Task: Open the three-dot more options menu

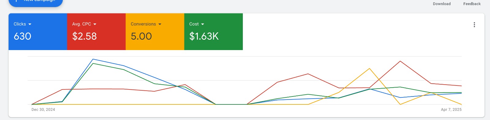Action: click(x=474, y=25)
